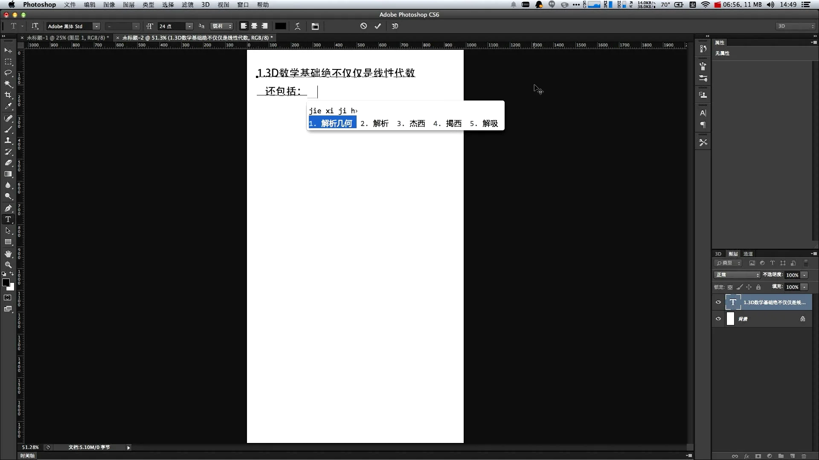Open the 正常 blend mode dropdown
Viewport: 819px width, 460px height.
pos(737,275)
